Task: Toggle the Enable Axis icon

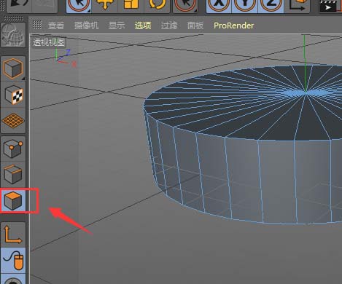Action: [13, 234]
